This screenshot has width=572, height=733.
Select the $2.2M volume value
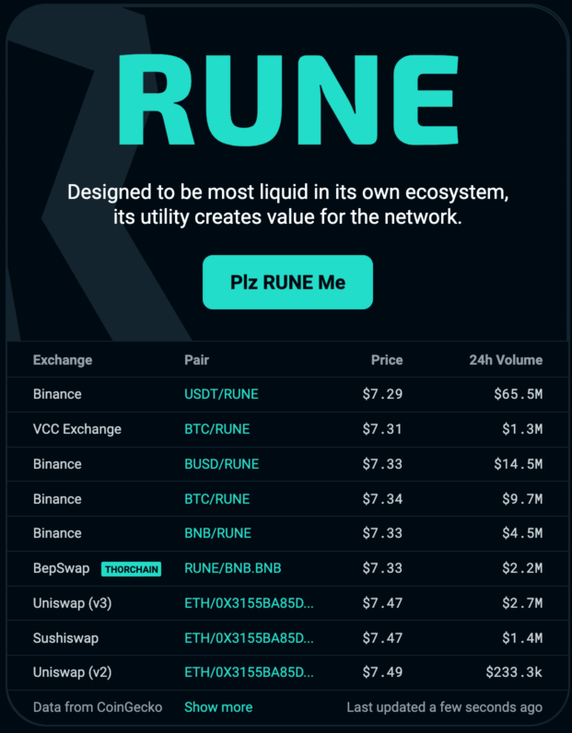(x=522, y=568)
